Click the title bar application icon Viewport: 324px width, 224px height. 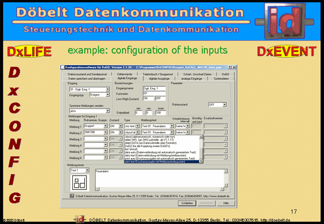pyautogui.click(x=63, y=67)
